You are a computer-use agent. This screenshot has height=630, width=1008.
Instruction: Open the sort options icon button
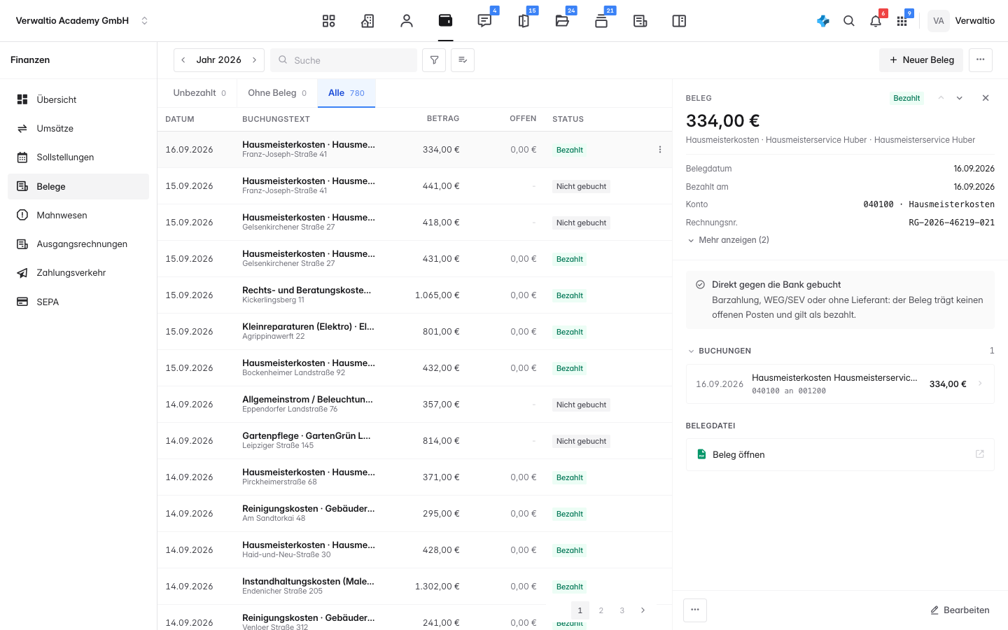pos(463,60)
